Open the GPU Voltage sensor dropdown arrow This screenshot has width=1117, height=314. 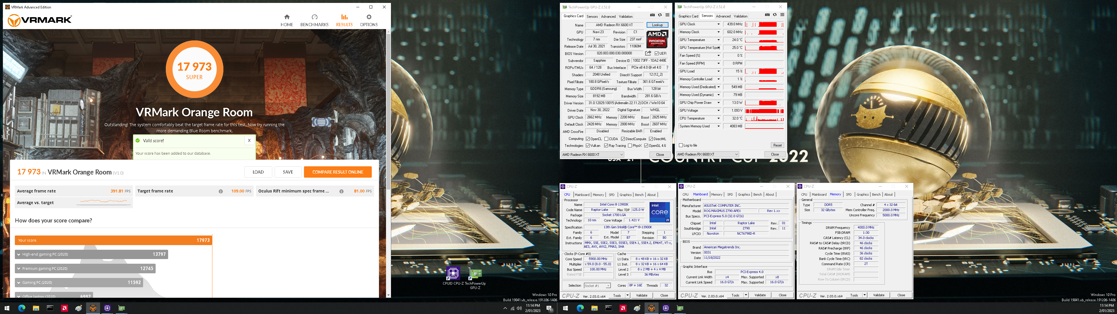pyautogui.click(x=718, y=110)
